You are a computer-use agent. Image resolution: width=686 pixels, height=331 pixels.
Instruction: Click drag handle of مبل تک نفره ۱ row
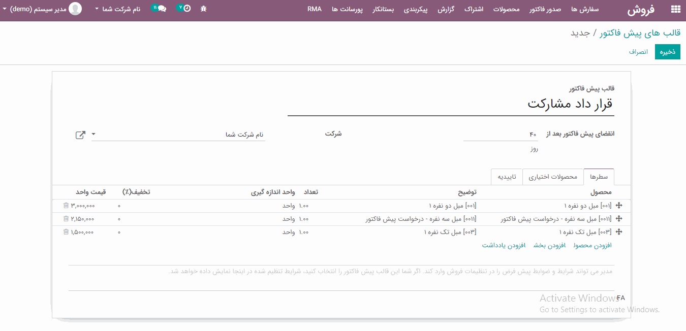point(618,232)
